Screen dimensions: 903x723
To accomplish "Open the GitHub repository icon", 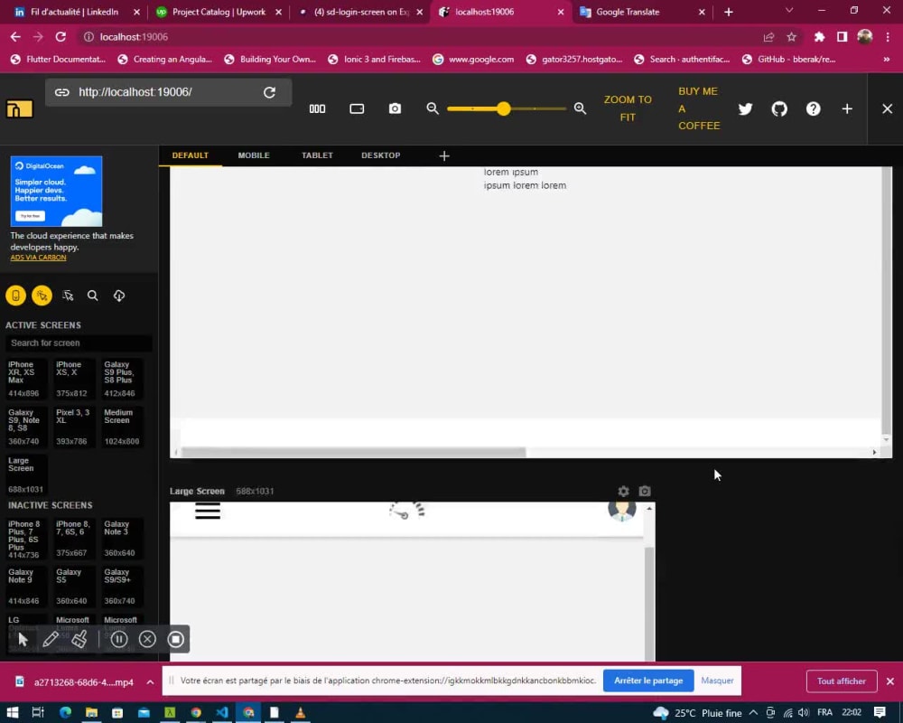I will click(779, 108).
